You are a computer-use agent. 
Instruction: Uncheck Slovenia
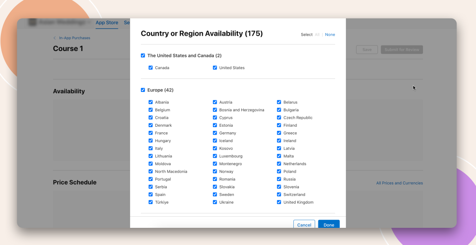click(x=279, y=187)
